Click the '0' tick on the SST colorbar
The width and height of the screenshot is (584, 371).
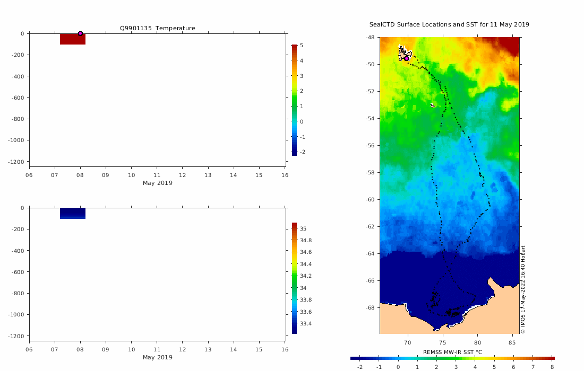click(x=398, y=367)
